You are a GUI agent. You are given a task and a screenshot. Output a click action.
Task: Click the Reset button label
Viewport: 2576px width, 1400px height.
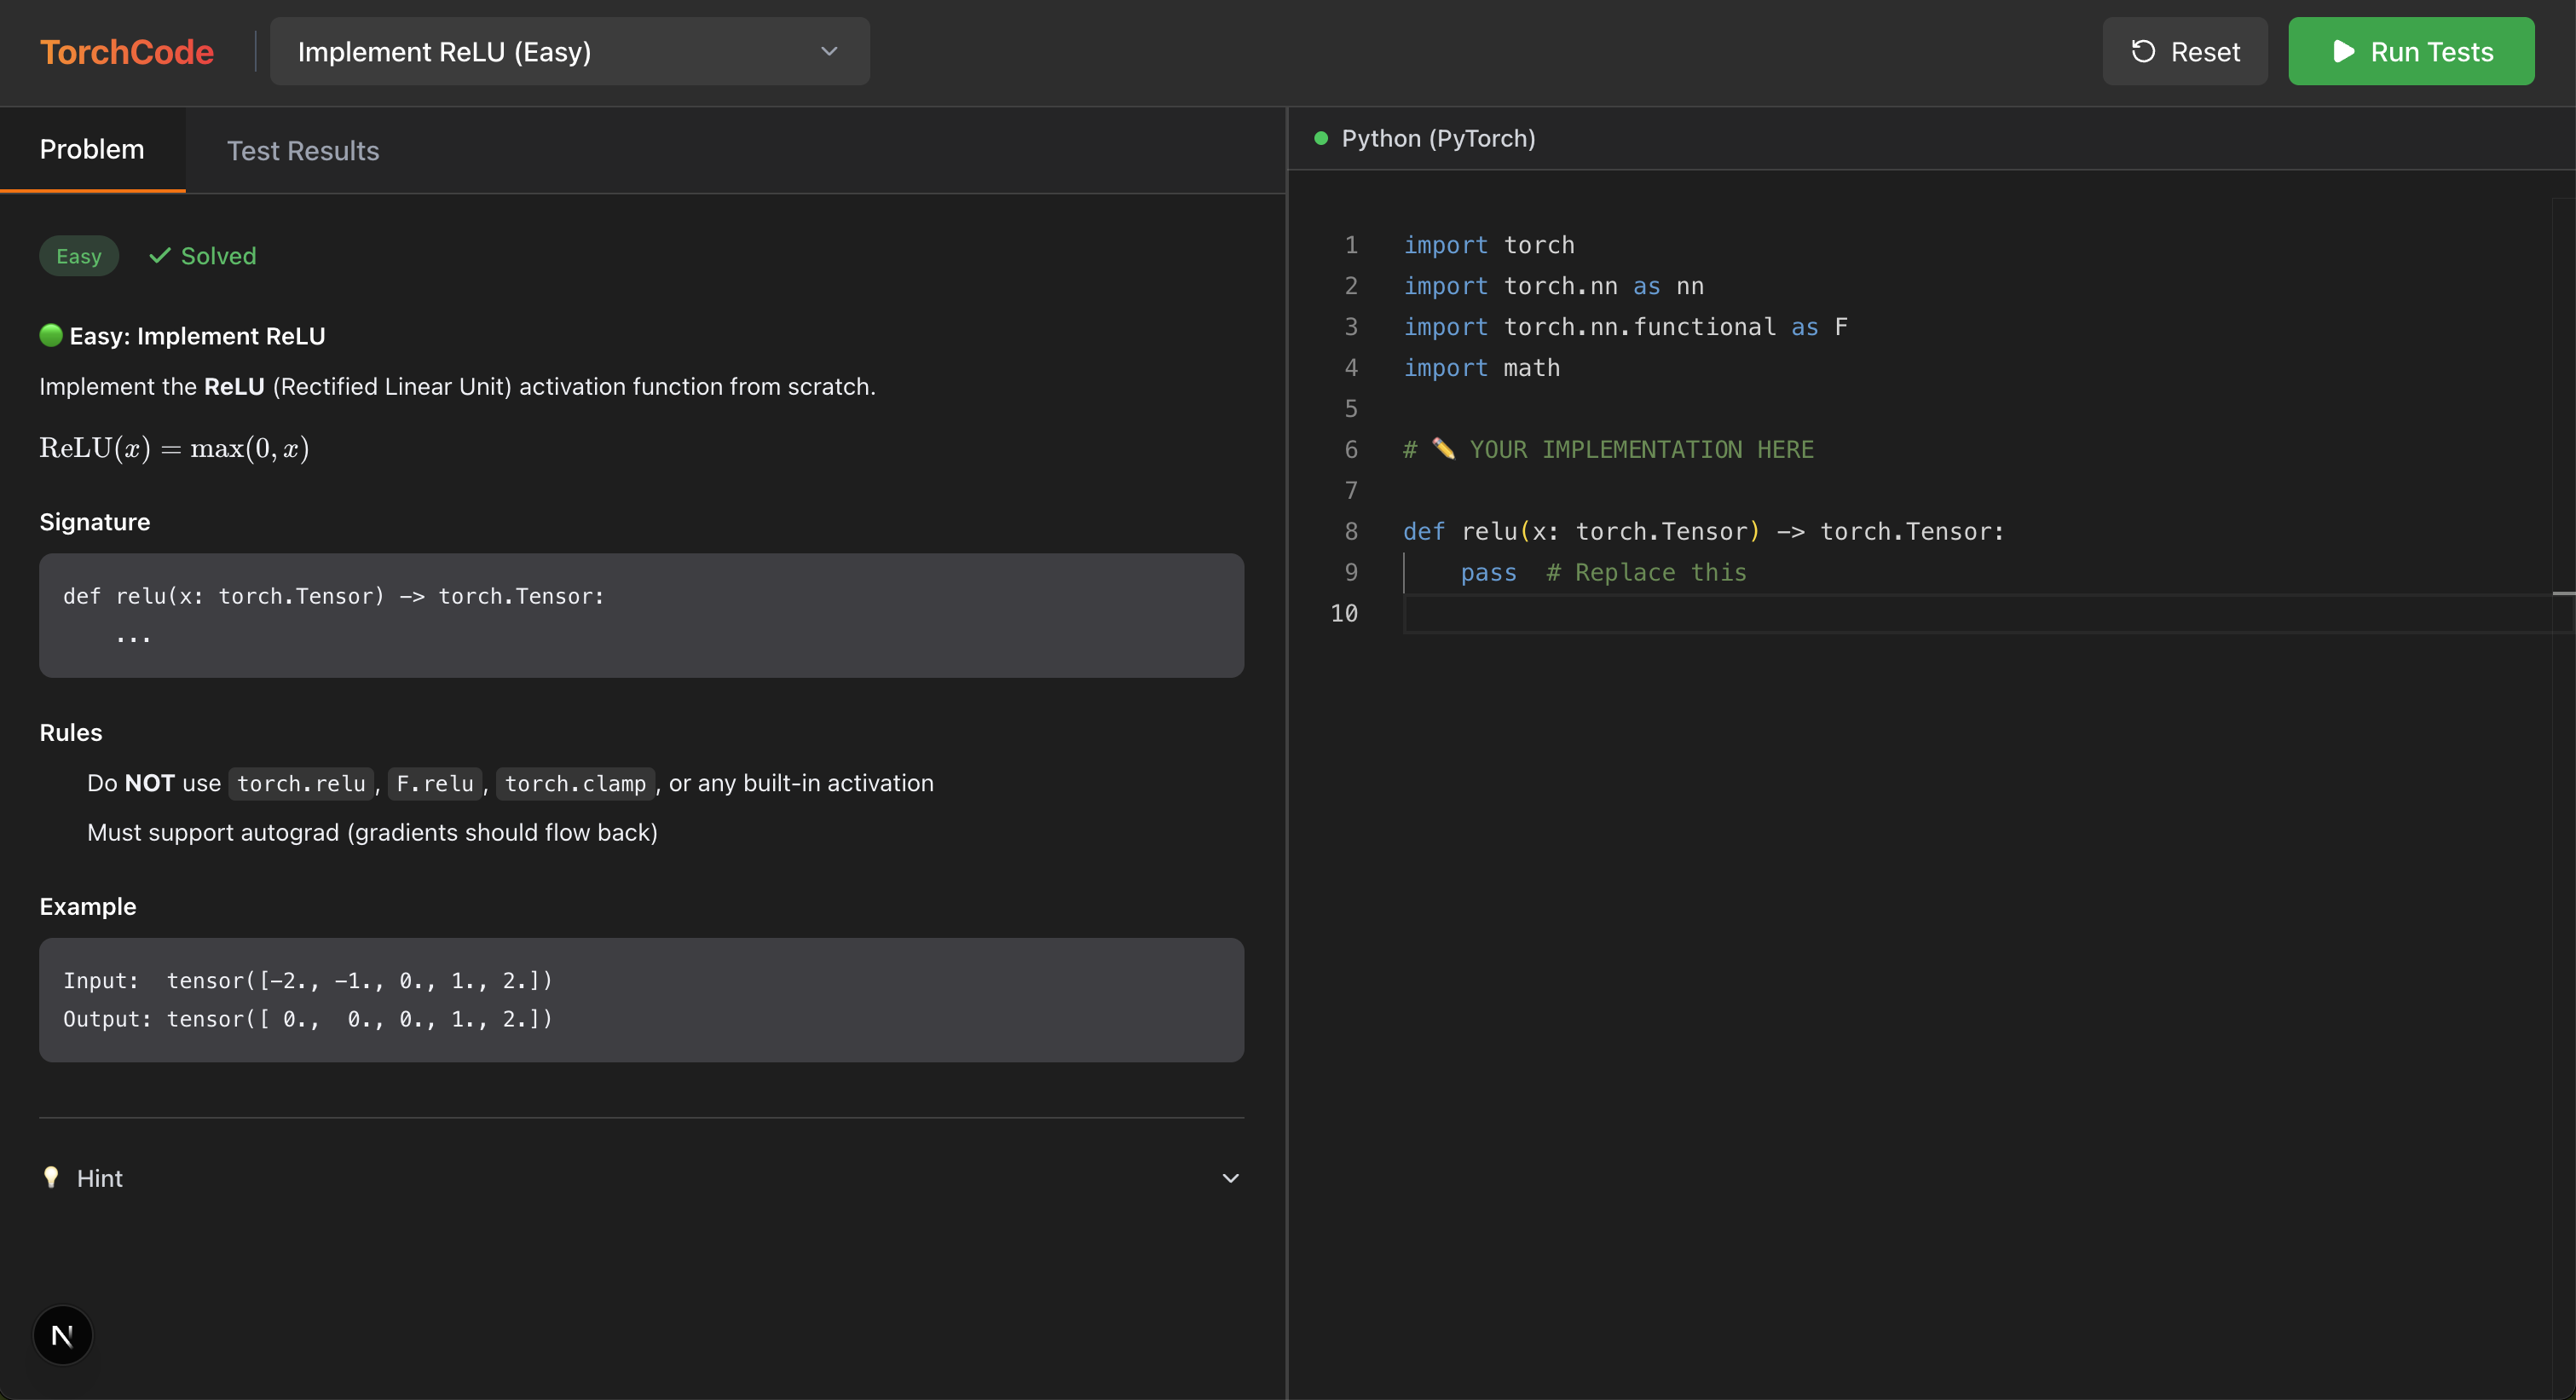click(x=2205, y=52)
